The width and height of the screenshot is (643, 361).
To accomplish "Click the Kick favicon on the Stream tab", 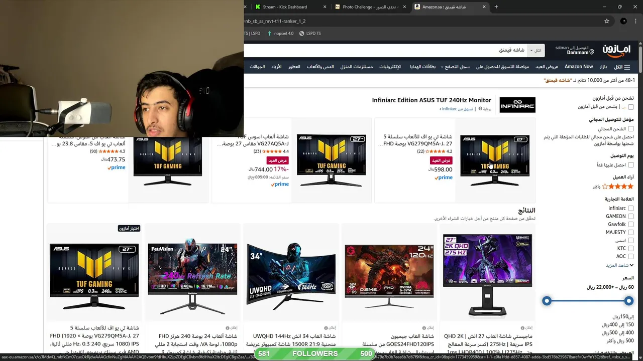I will point(258,7).
